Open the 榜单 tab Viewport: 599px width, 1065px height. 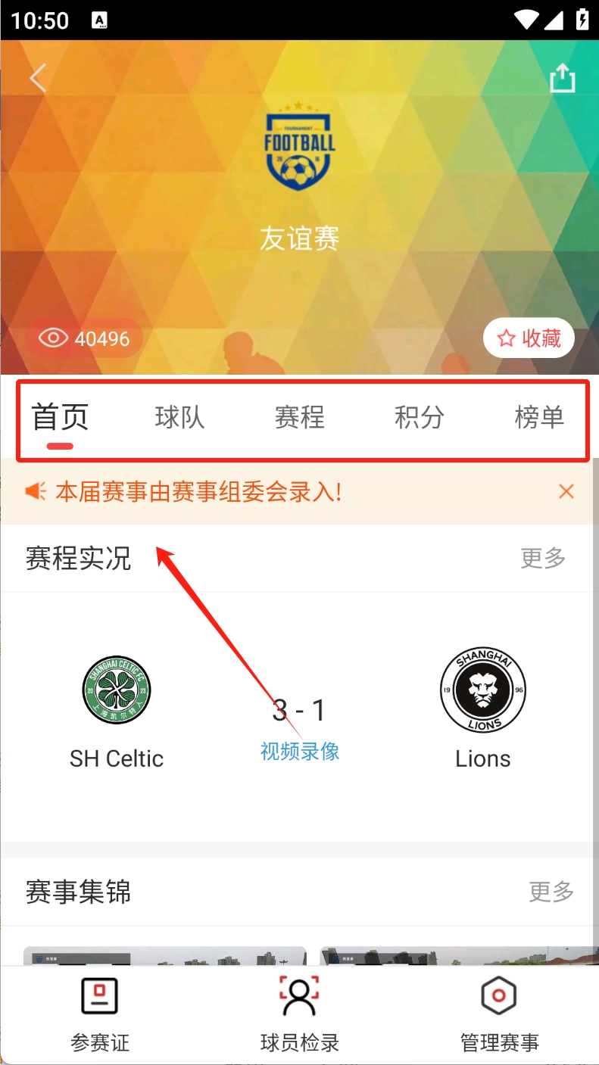[539, 417]
